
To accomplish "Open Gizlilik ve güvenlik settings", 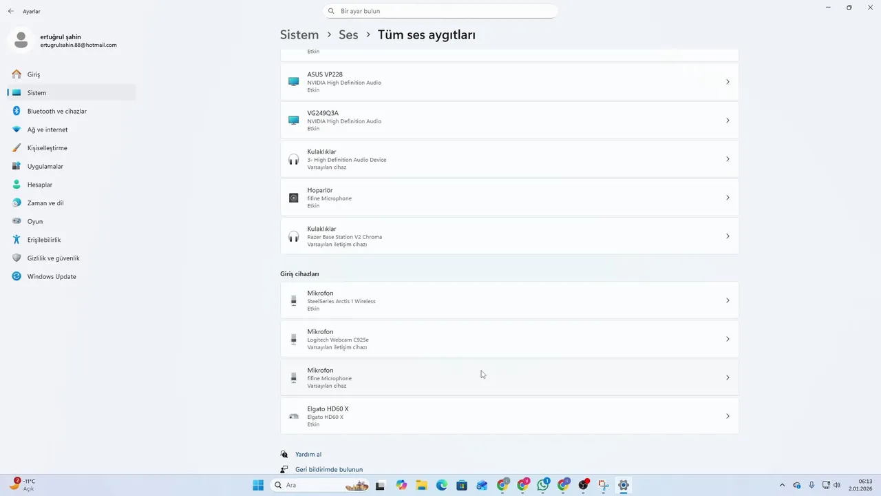I will tap(72, 258).
